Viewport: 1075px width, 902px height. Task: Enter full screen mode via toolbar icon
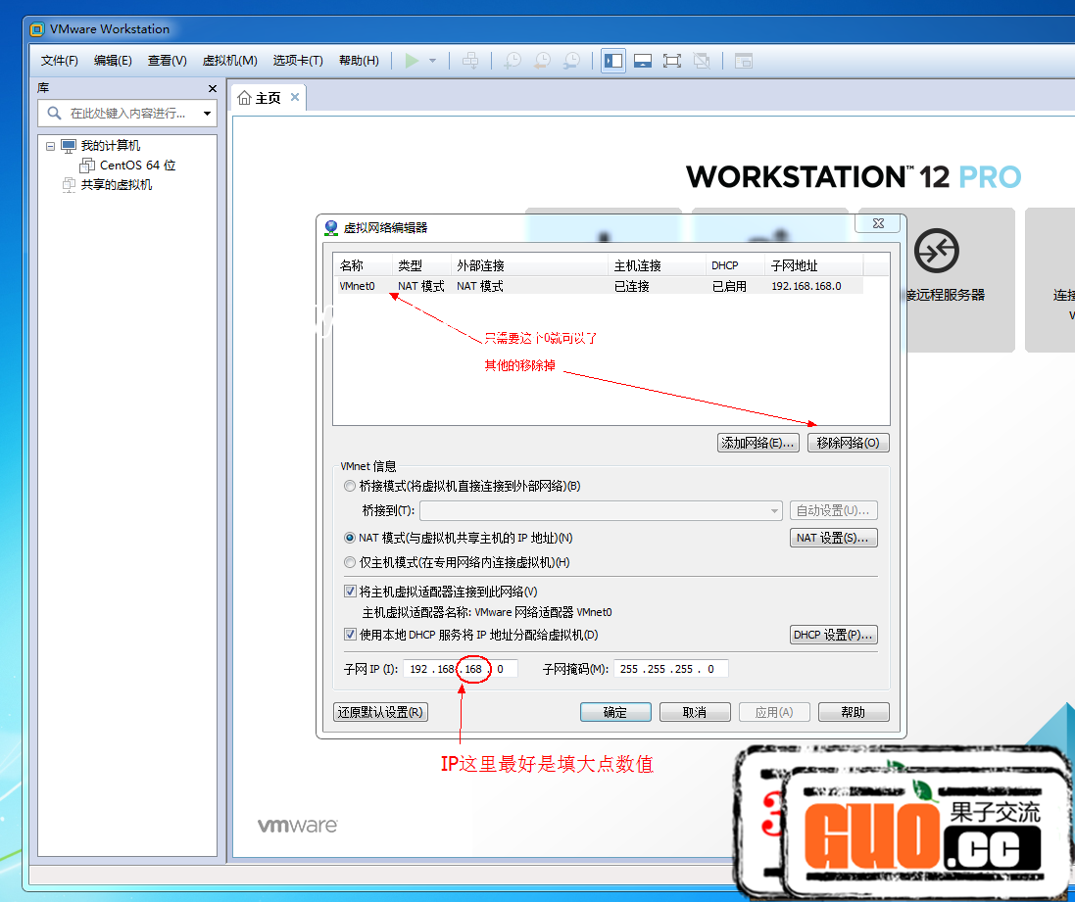pos(672,61)
